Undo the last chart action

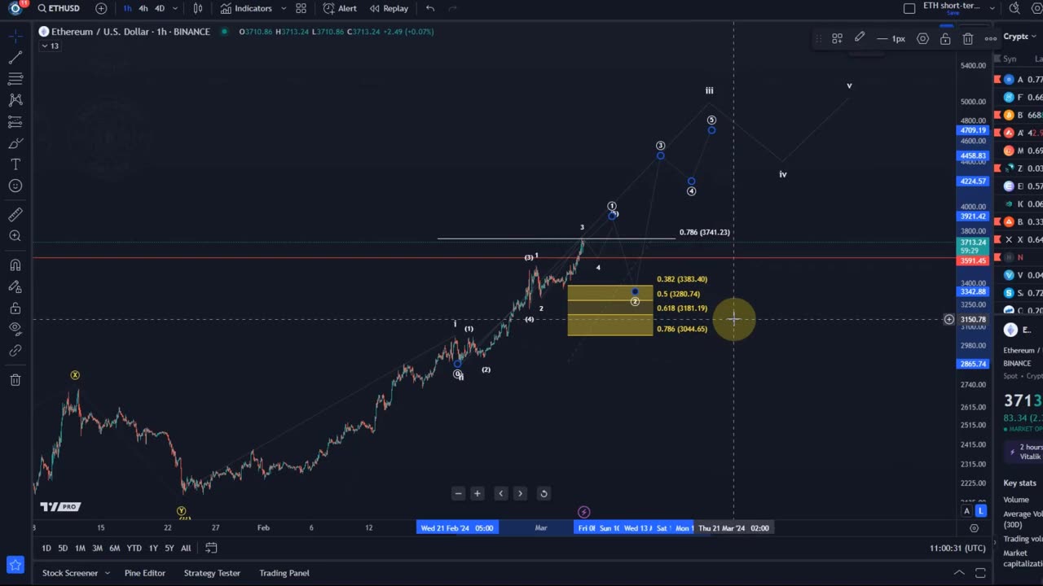(x=430, y=8)
